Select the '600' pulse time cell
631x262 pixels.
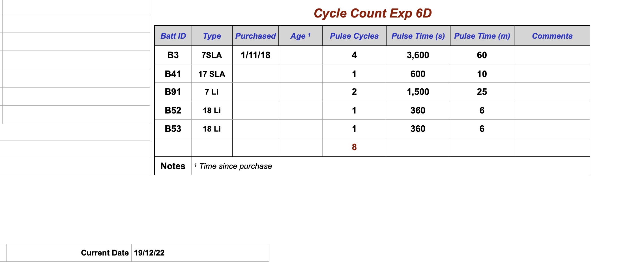click(418, 74)
